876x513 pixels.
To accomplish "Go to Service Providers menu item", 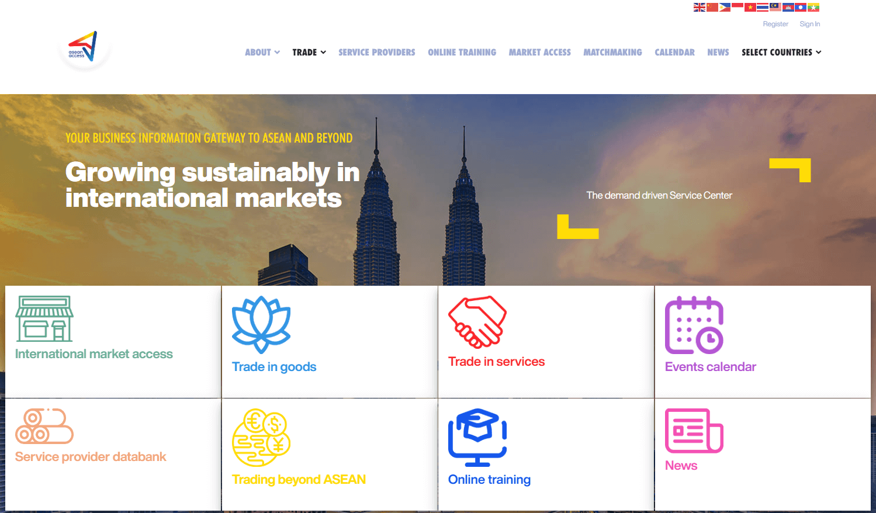I will click(377, 52).
